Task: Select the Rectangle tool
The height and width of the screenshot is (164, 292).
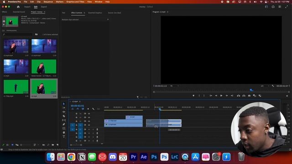Action: [64, 128]
